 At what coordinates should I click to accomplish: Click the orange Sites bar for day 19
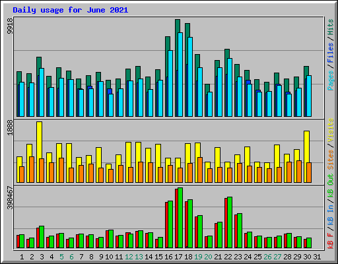[x=200, y=170]
